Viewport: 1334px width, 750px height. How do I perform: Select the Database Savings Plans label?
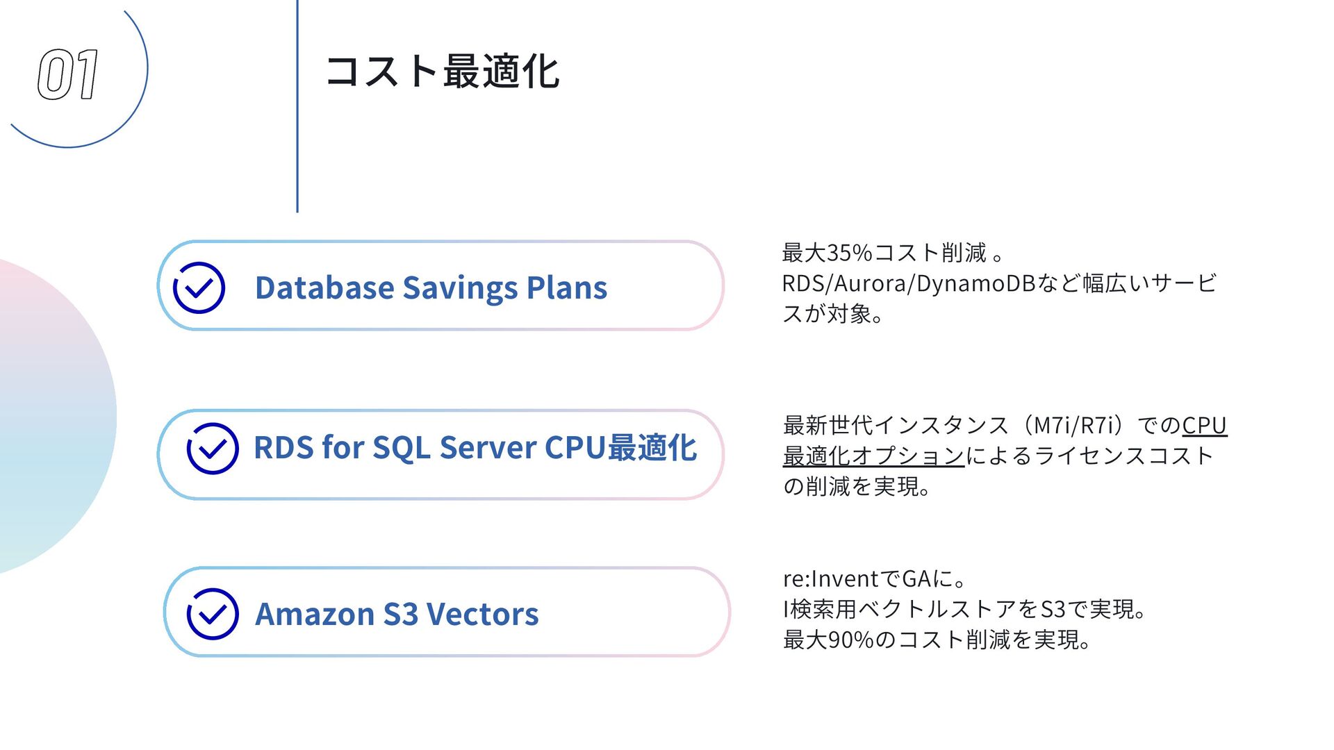click(x=431, y=287)
